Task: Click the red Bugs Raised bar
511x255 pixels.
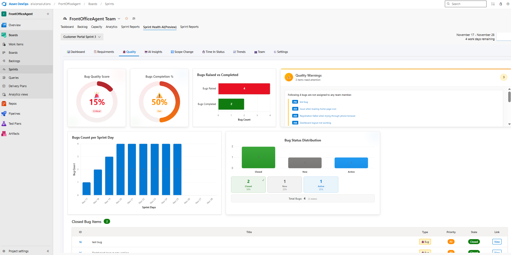Action: tap(244, 89)
